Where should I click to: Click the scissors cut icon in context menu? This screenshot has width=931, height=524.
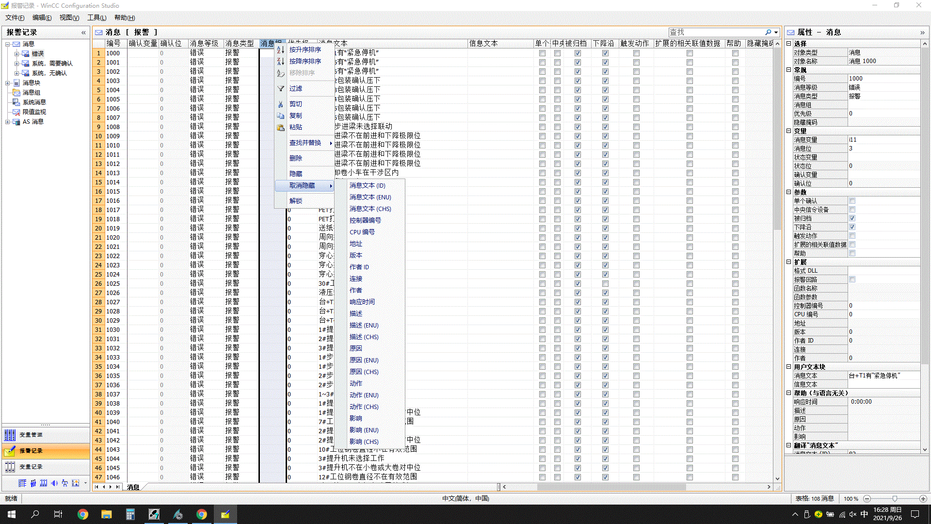[281, 104]
